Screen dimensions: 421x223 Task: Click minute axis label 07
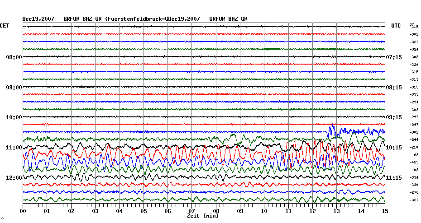pyautogui.click(x=191, y=211)
